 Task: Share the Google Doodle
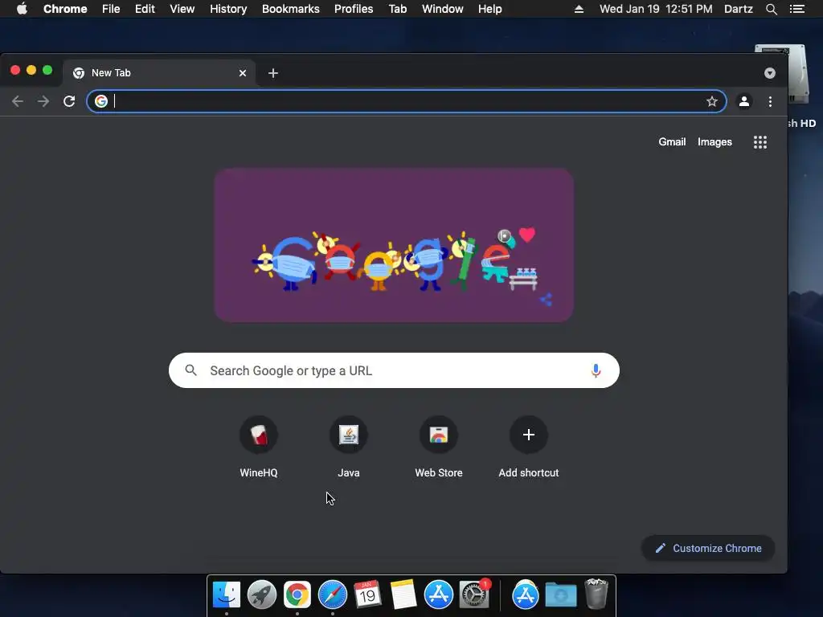click(546, 300)
